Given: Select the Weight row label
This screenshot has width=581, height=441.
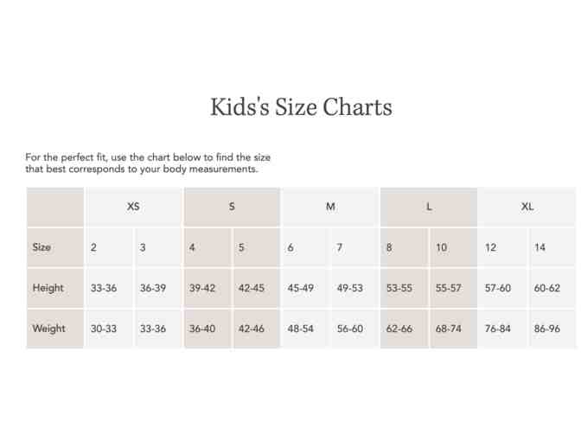Looking at the screenshot, I should 49,329.
